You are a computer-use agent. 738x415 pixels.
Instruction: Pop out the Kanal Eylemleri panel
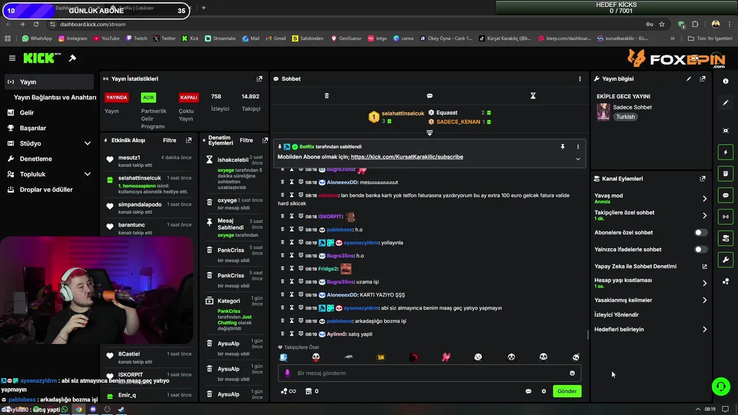pyautogui.click(x=702, y=179)
